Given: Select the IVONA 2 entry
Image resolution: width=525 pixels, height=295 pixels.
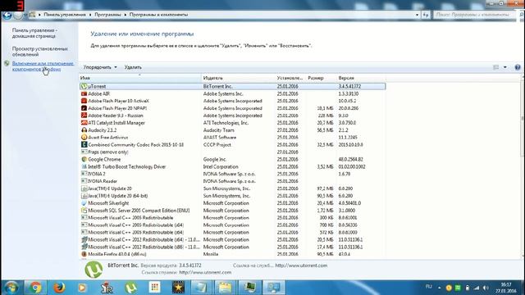Looking at the screenshot, I should point(232,174).
